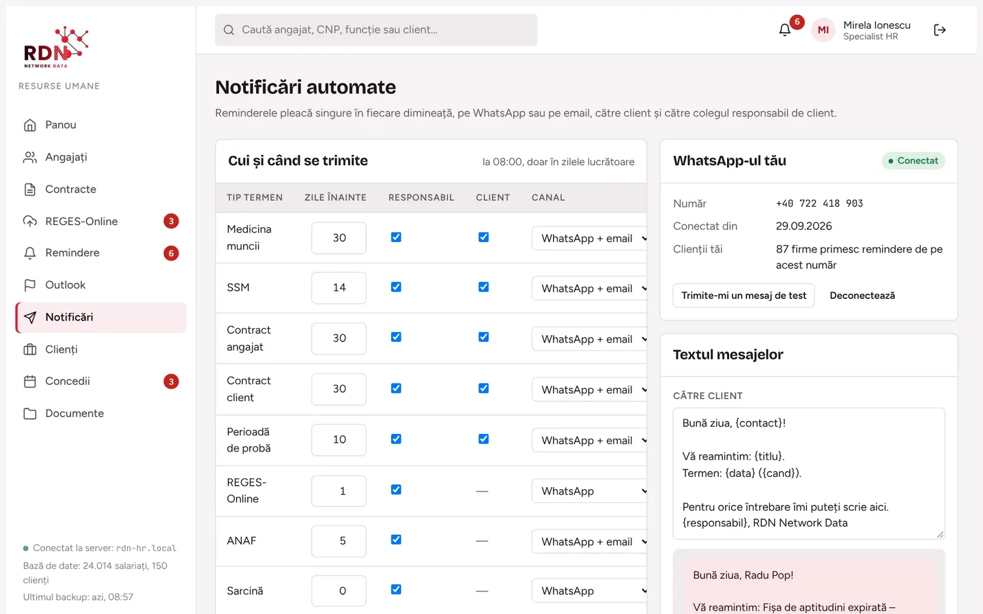This screenshot has height=614, width=983.
Task: Click the logout icon next to Mirela Ionescu
Action: pyautogui.click(x=940, y=30)
